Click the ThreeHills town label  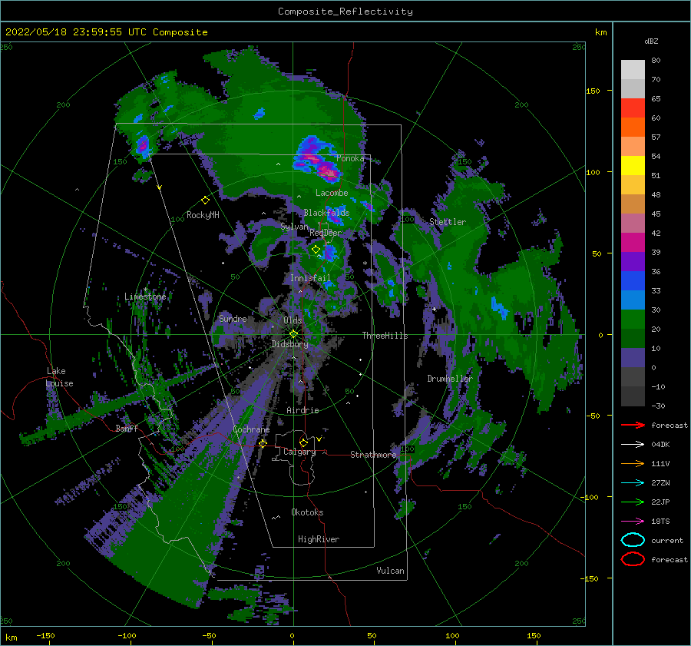point(385,336)
